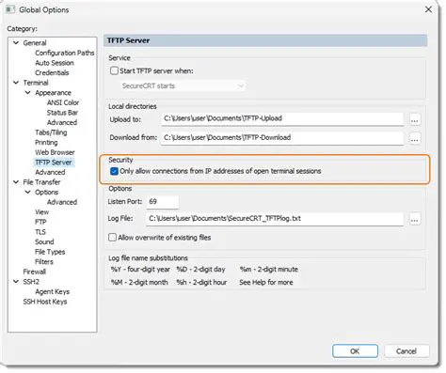This screenshot has width=446, height=373.
Task: Select ANSI Color category
Action: tap(63, 102)
